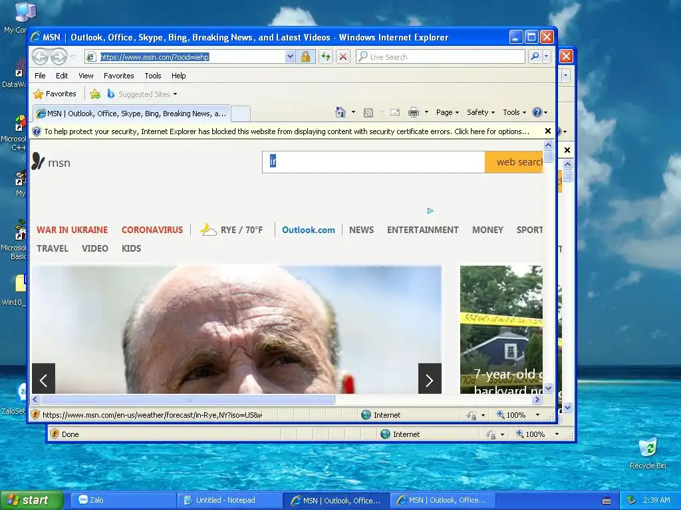The height and width of the screenshot is (510, 681).
Task: Open the File menu
Action: [x=40, y=76]
